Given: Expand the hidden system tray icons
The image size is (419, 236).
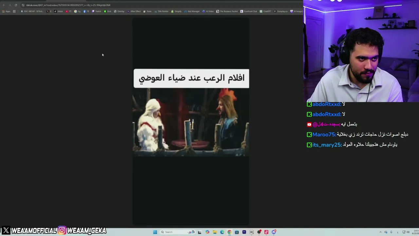Looking at the screenshot, I should pyautogui.click(x=380, y=232).
